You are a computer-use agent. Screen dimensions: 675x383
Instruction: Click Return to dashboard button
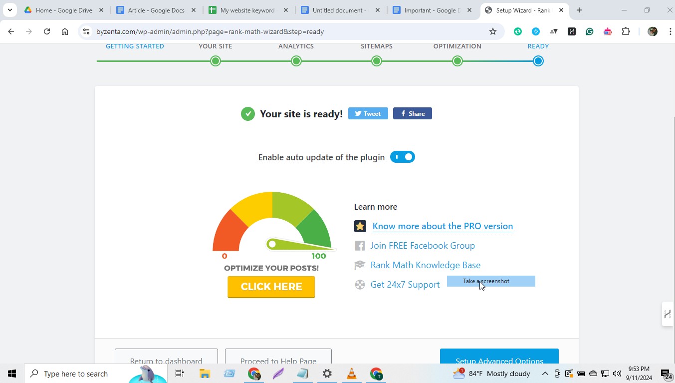pyautogui.click(x=166, y=357)
